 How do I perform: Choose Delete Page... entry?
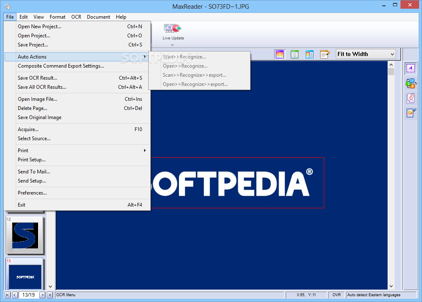point(77,108)
